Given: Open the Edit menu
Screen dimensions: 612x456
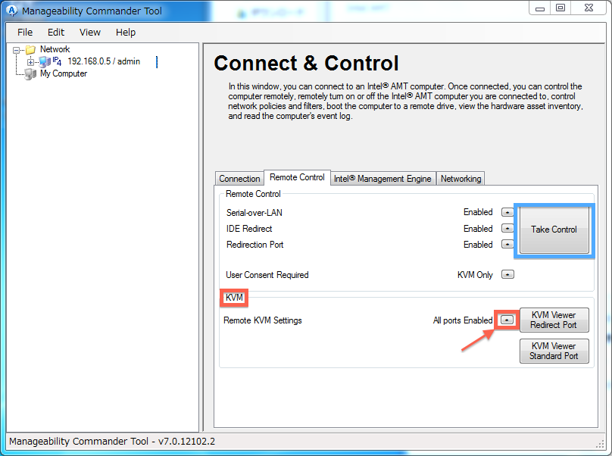Looking at the screenshot, I should click(56, 33).
